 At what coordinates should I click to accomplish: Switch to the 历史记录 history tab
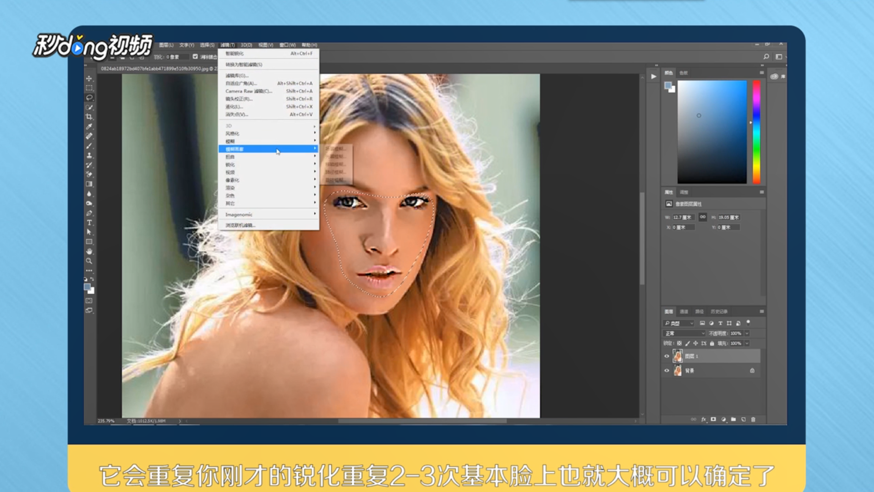coord(719,312)
